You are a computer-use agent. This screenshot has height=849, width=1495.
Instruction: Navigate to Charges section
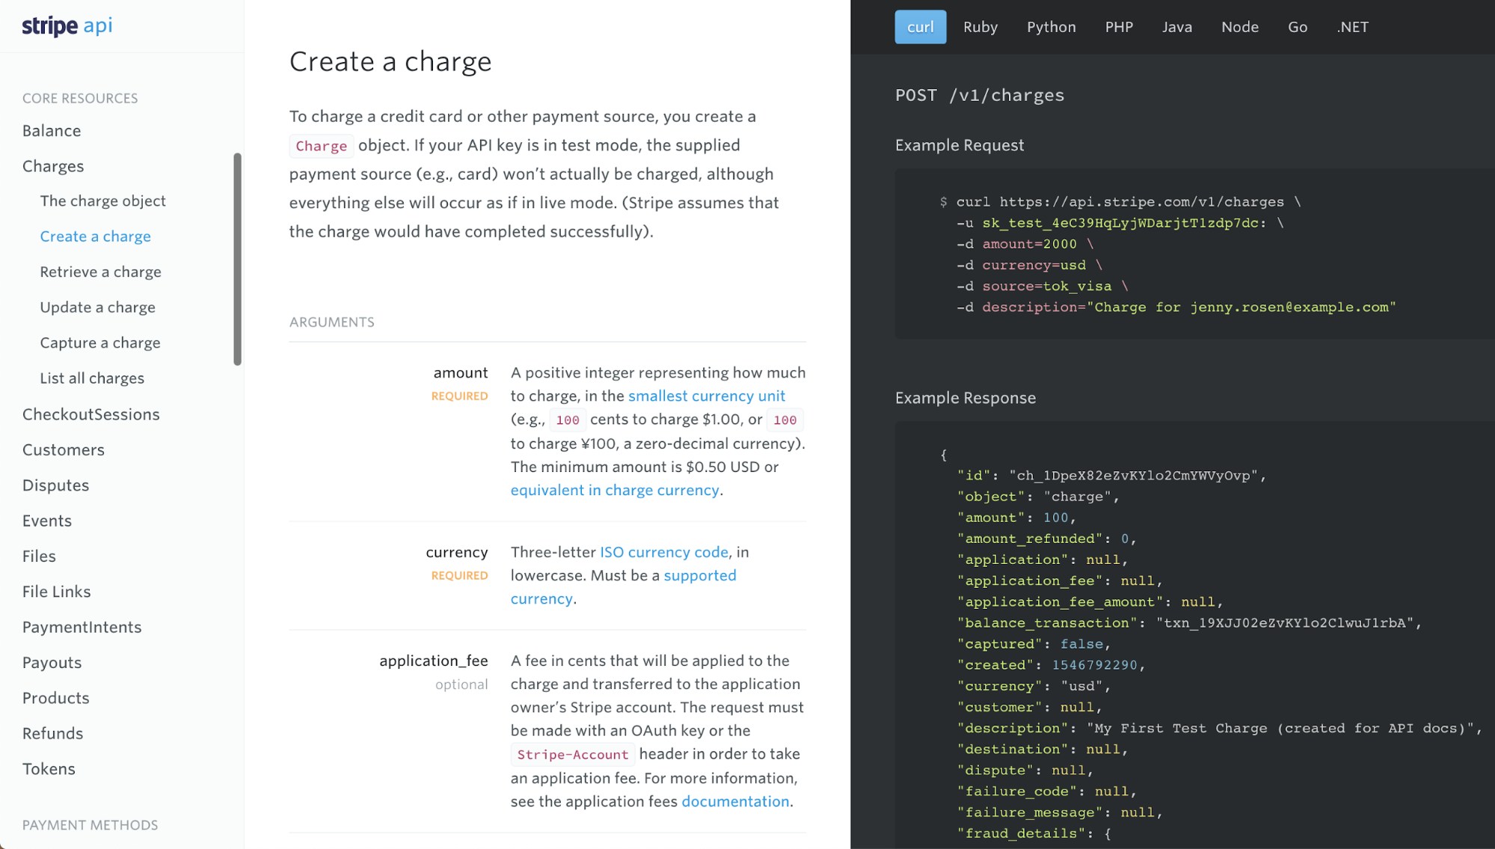tap(52, 166)
